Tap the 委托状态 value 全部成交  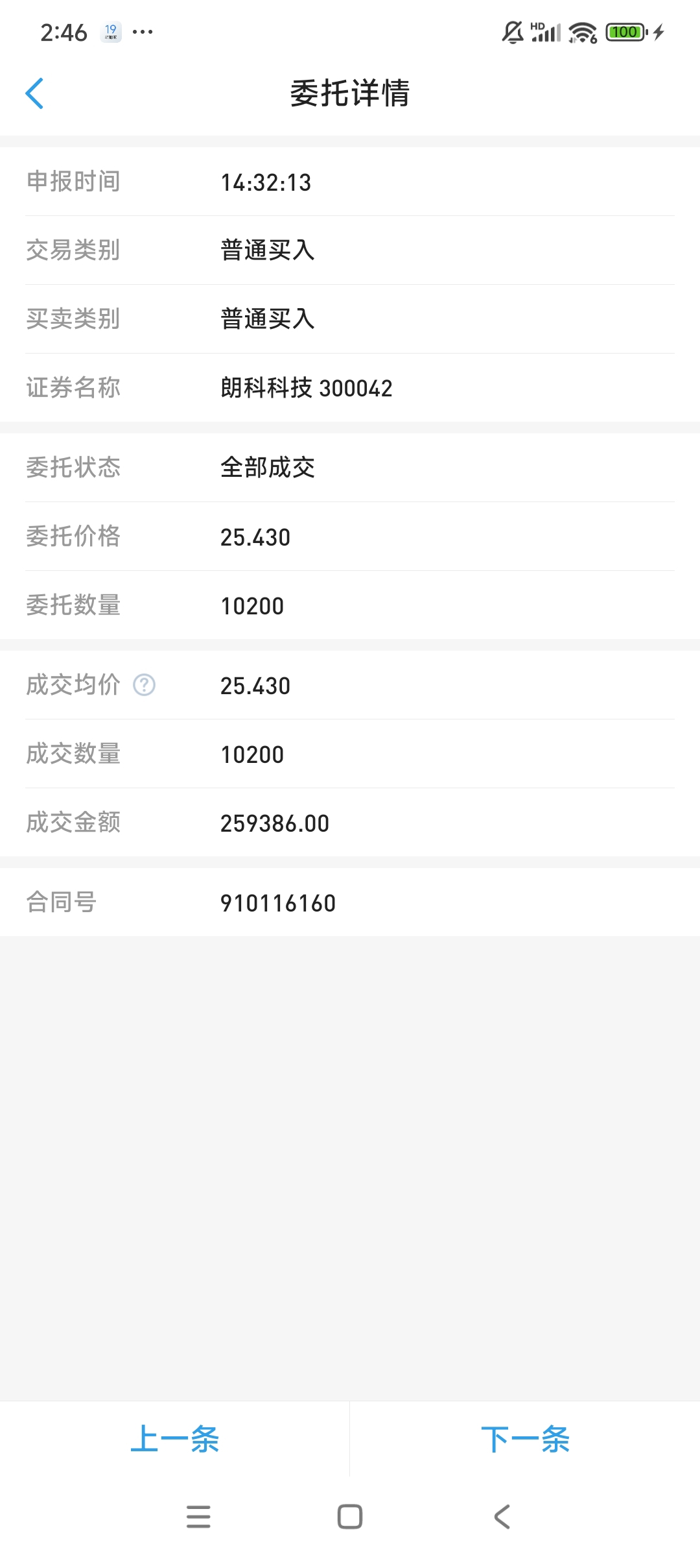pos(268,468)
